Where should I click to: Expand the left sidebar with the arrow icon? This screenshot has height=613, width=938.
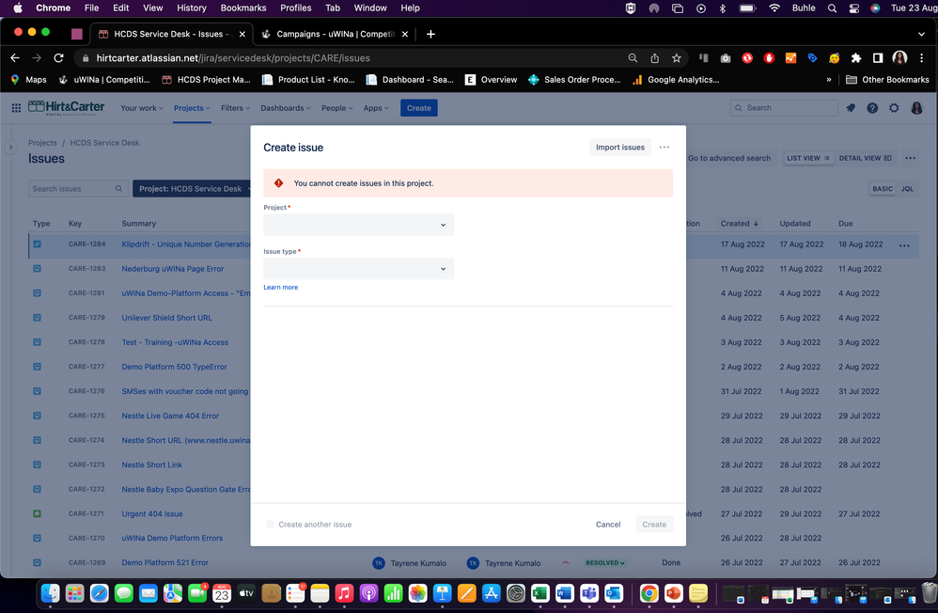pyautogui.click(x=11, y=148)
